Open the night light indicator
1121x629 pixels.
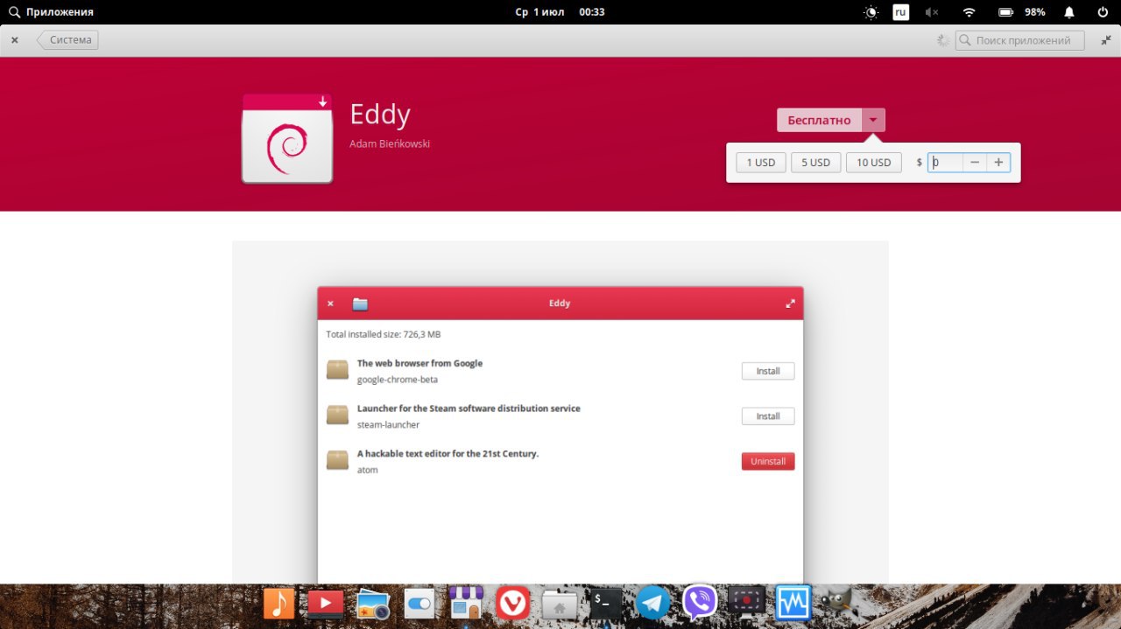(x=871, y=12)
